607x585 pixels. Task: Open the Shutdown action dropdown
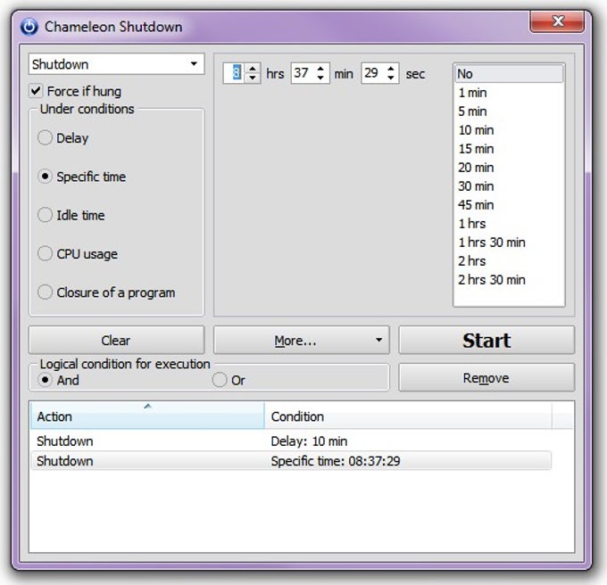tap(116, 64)
